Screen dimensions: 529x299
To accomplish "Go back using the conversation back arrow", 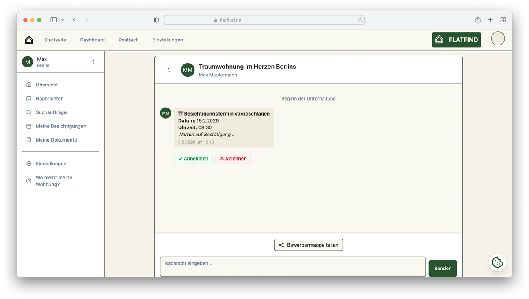I will 168,70.
